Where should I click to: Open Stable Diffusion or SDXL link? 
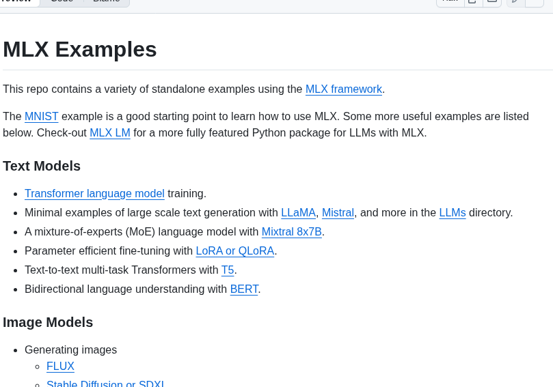105,383
